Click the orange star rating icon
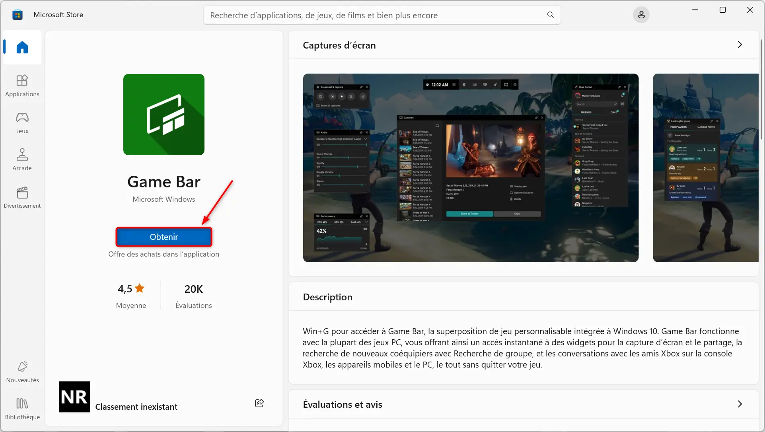 [140, 288]
